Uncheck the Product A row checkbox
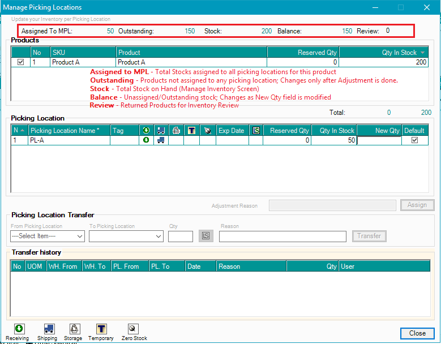Viewport: 441px width, 344px height. [x=21, y=62]
